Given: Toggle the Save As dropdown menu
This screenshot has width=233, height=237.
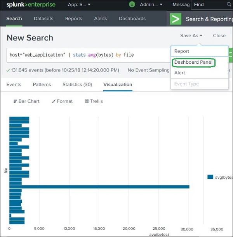Looking at the screenshot, I should (191, 35).
